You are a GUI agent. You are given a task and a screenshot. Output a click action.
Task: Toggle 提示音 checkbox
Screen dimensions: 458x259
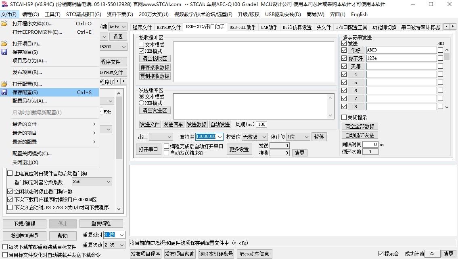click(x=381, y=253)
